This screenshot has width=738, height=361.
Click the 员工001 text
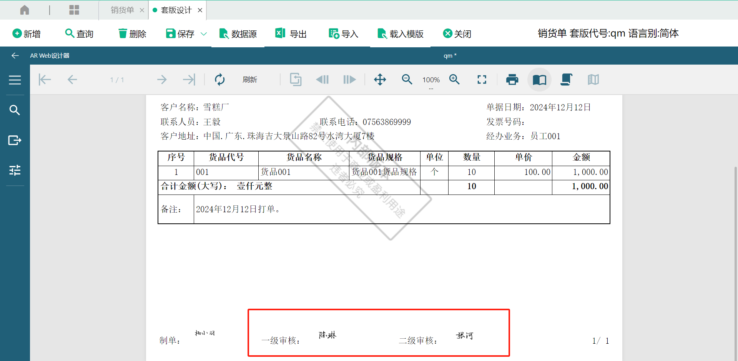click(545, 136)
